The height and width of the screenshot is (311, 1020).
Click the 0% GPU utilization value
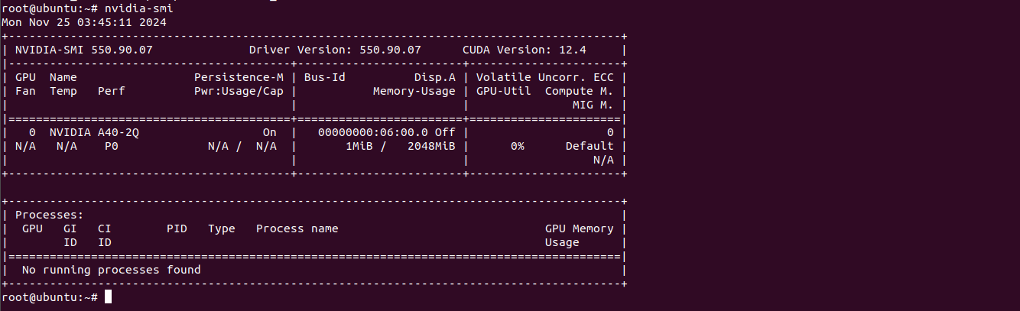517,146
